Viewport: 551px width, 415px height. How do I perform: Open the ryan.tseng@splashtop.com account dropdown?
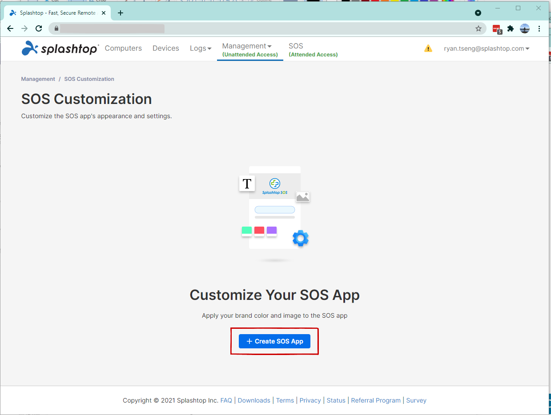487,48
